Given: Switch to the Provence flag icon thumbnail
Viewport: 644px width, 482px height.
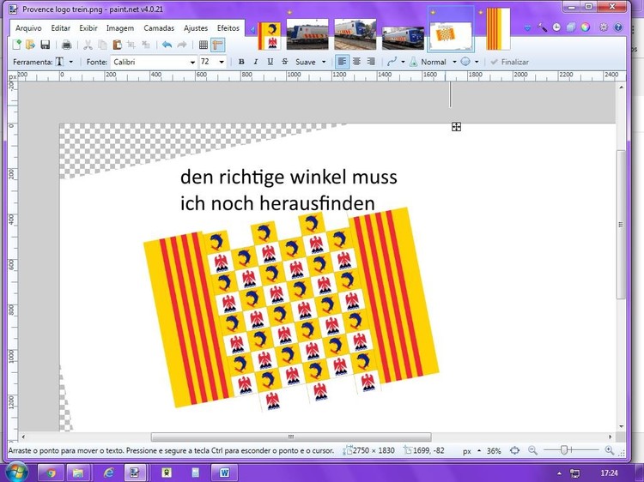Looking at the screenshot, I should coord(270,36).
